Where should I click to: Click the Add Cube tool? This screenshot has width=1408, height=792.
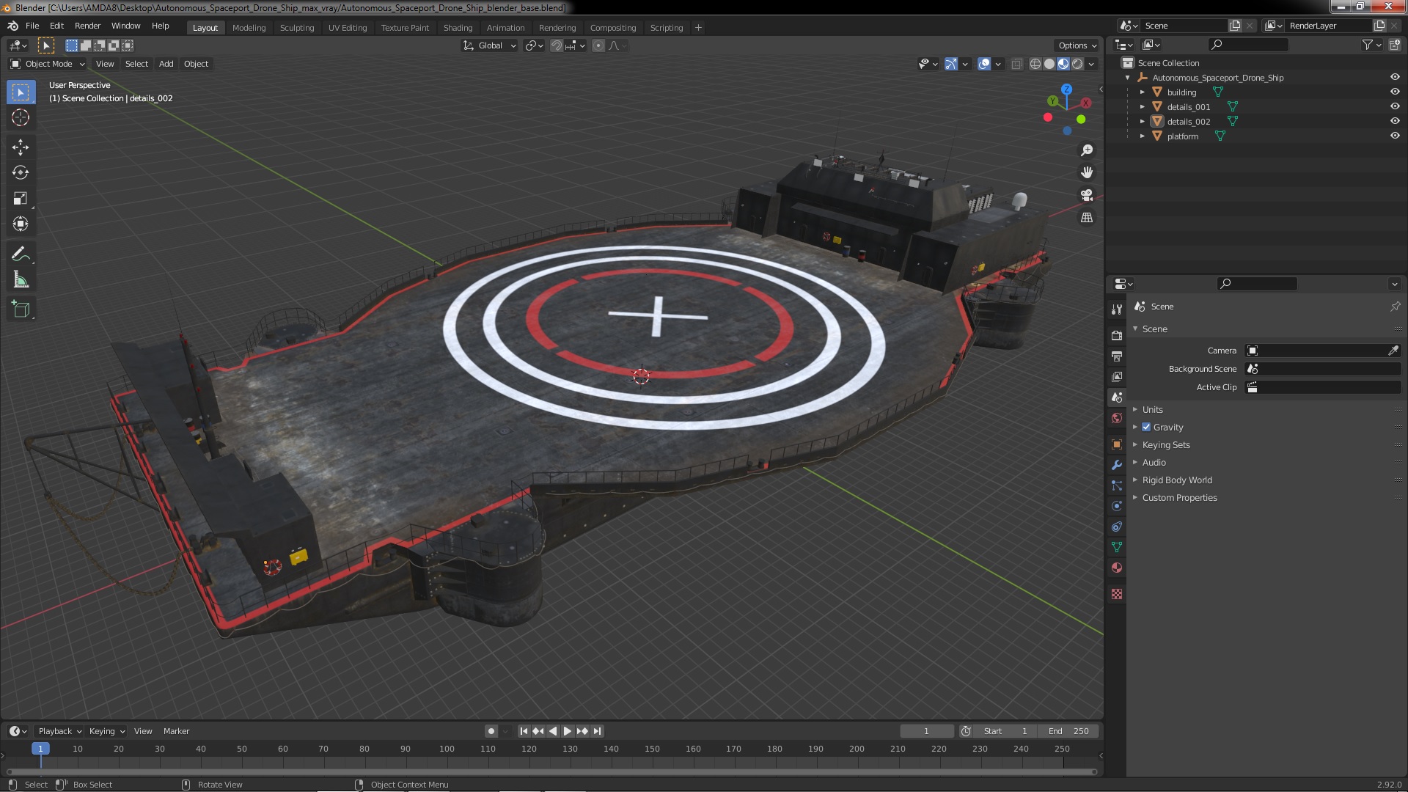click(x=21, y=309)
